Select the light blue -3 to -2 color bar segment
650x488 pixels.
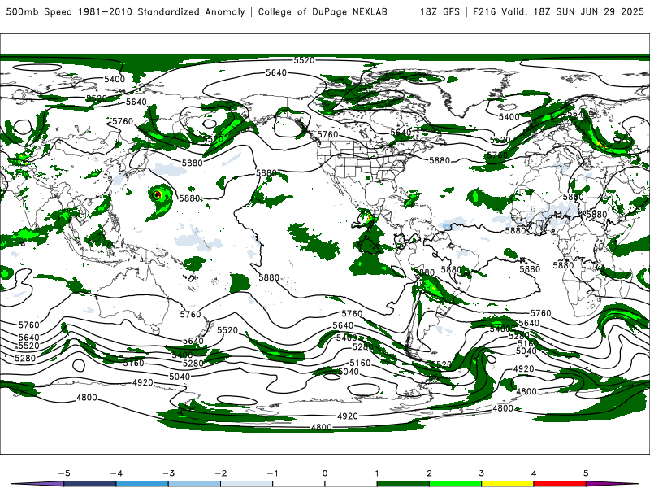(194, 484)
